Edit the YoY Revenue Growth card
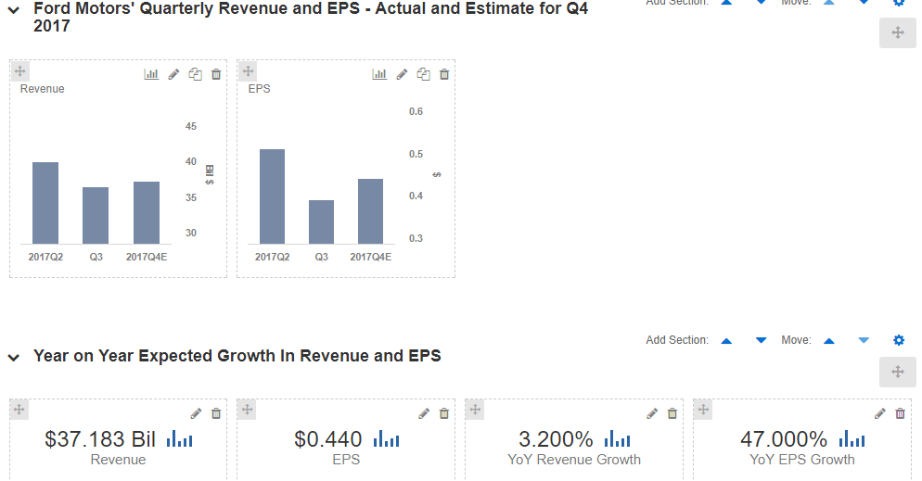The image size is (922, 481). pyautogui.click(x=652, y=413)
